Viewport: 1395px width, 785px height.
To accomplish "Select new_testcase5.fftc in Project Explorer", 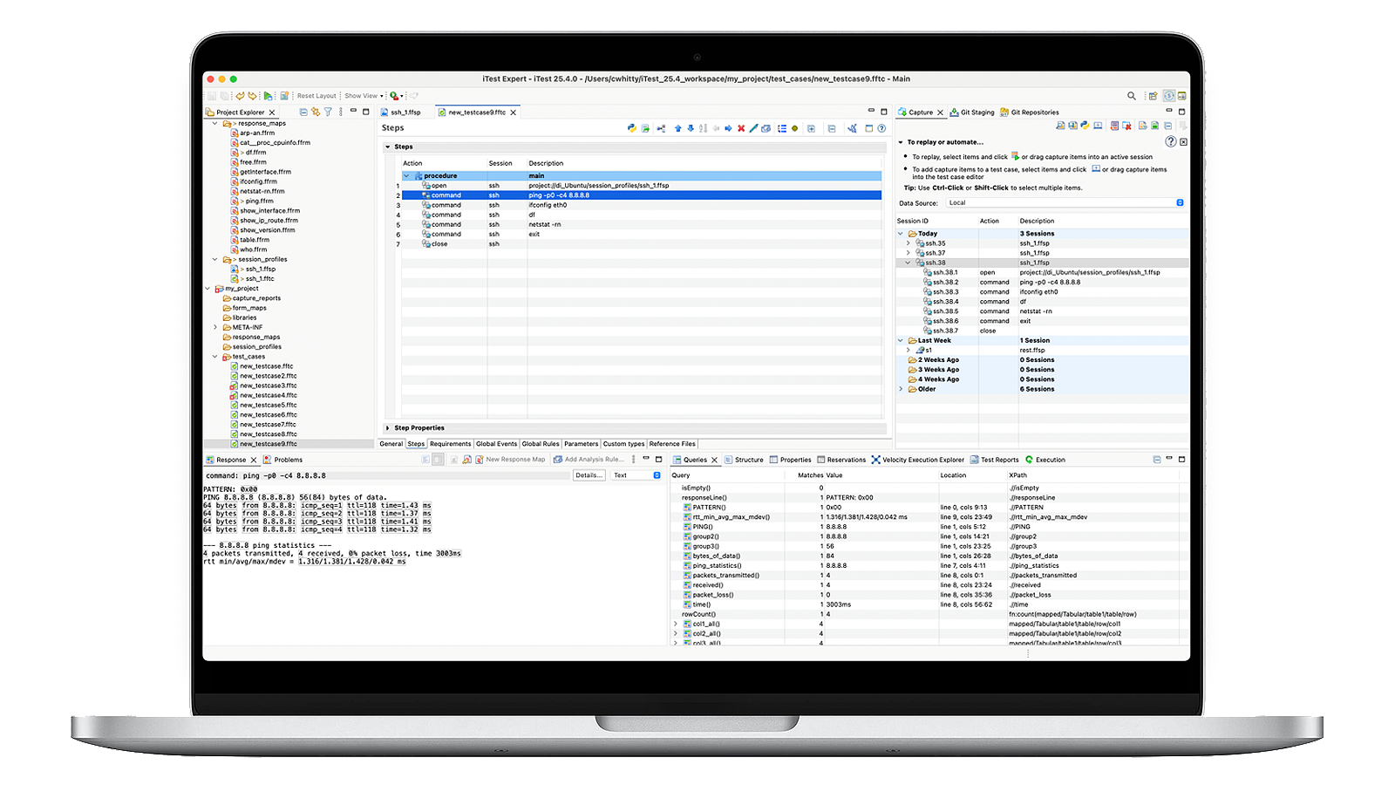I will (x=268, y=405).
